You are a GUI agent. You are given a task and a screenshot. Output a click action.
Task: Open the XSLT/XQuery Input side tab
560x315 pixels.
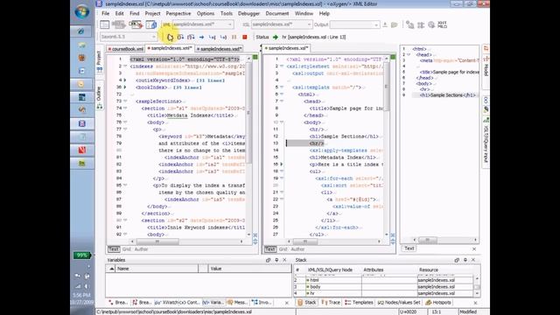[x=486, y=143]
